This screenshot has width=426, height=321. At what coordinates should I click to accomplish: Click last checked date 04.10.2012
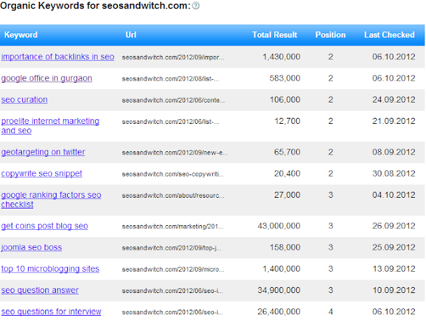point(393,195)
